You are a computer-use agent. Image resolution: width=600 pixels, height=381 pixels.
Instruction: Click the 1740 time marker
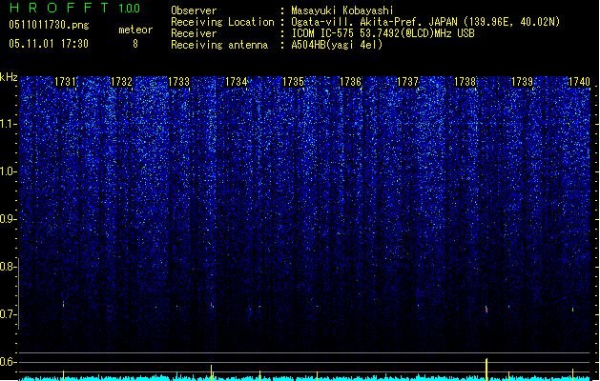point(579,82)
